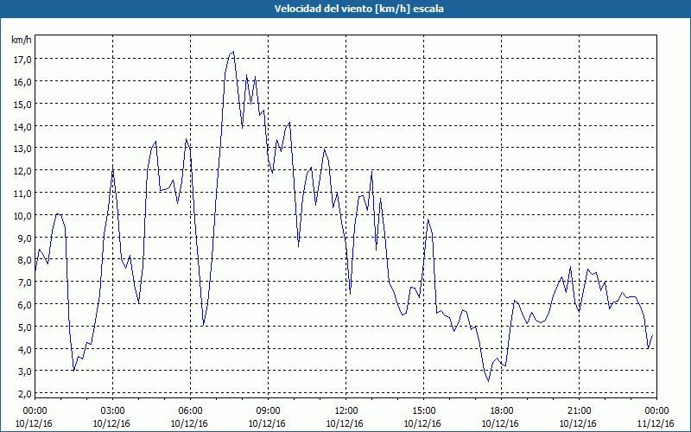Click the 12,0 y-axis value
This screenshot has width=691, height=432.
(x=22, y=171)
